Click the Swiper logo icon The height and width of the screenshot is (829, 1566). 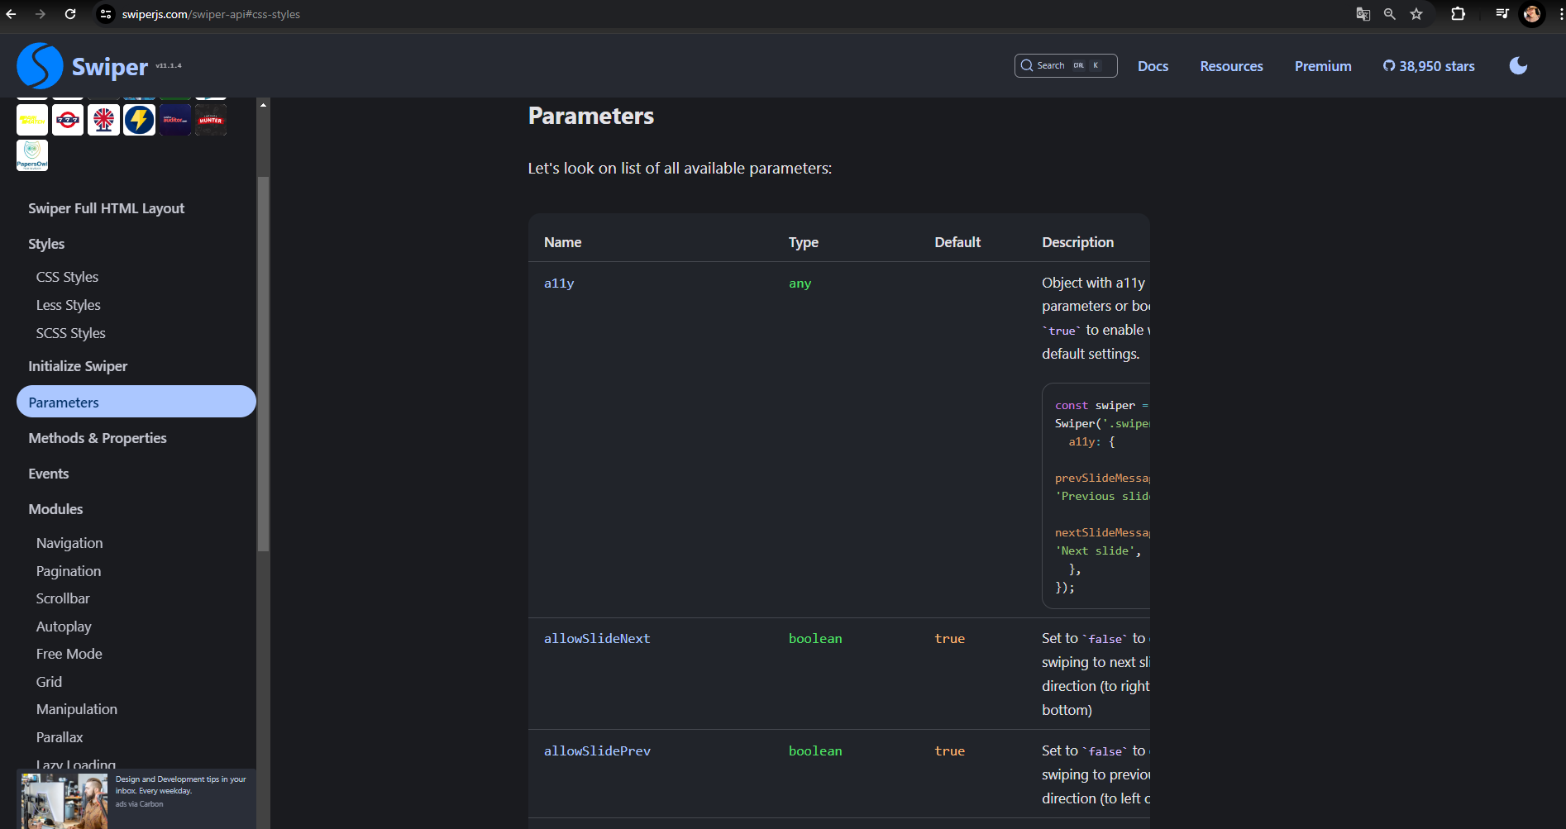coord(40,65)
